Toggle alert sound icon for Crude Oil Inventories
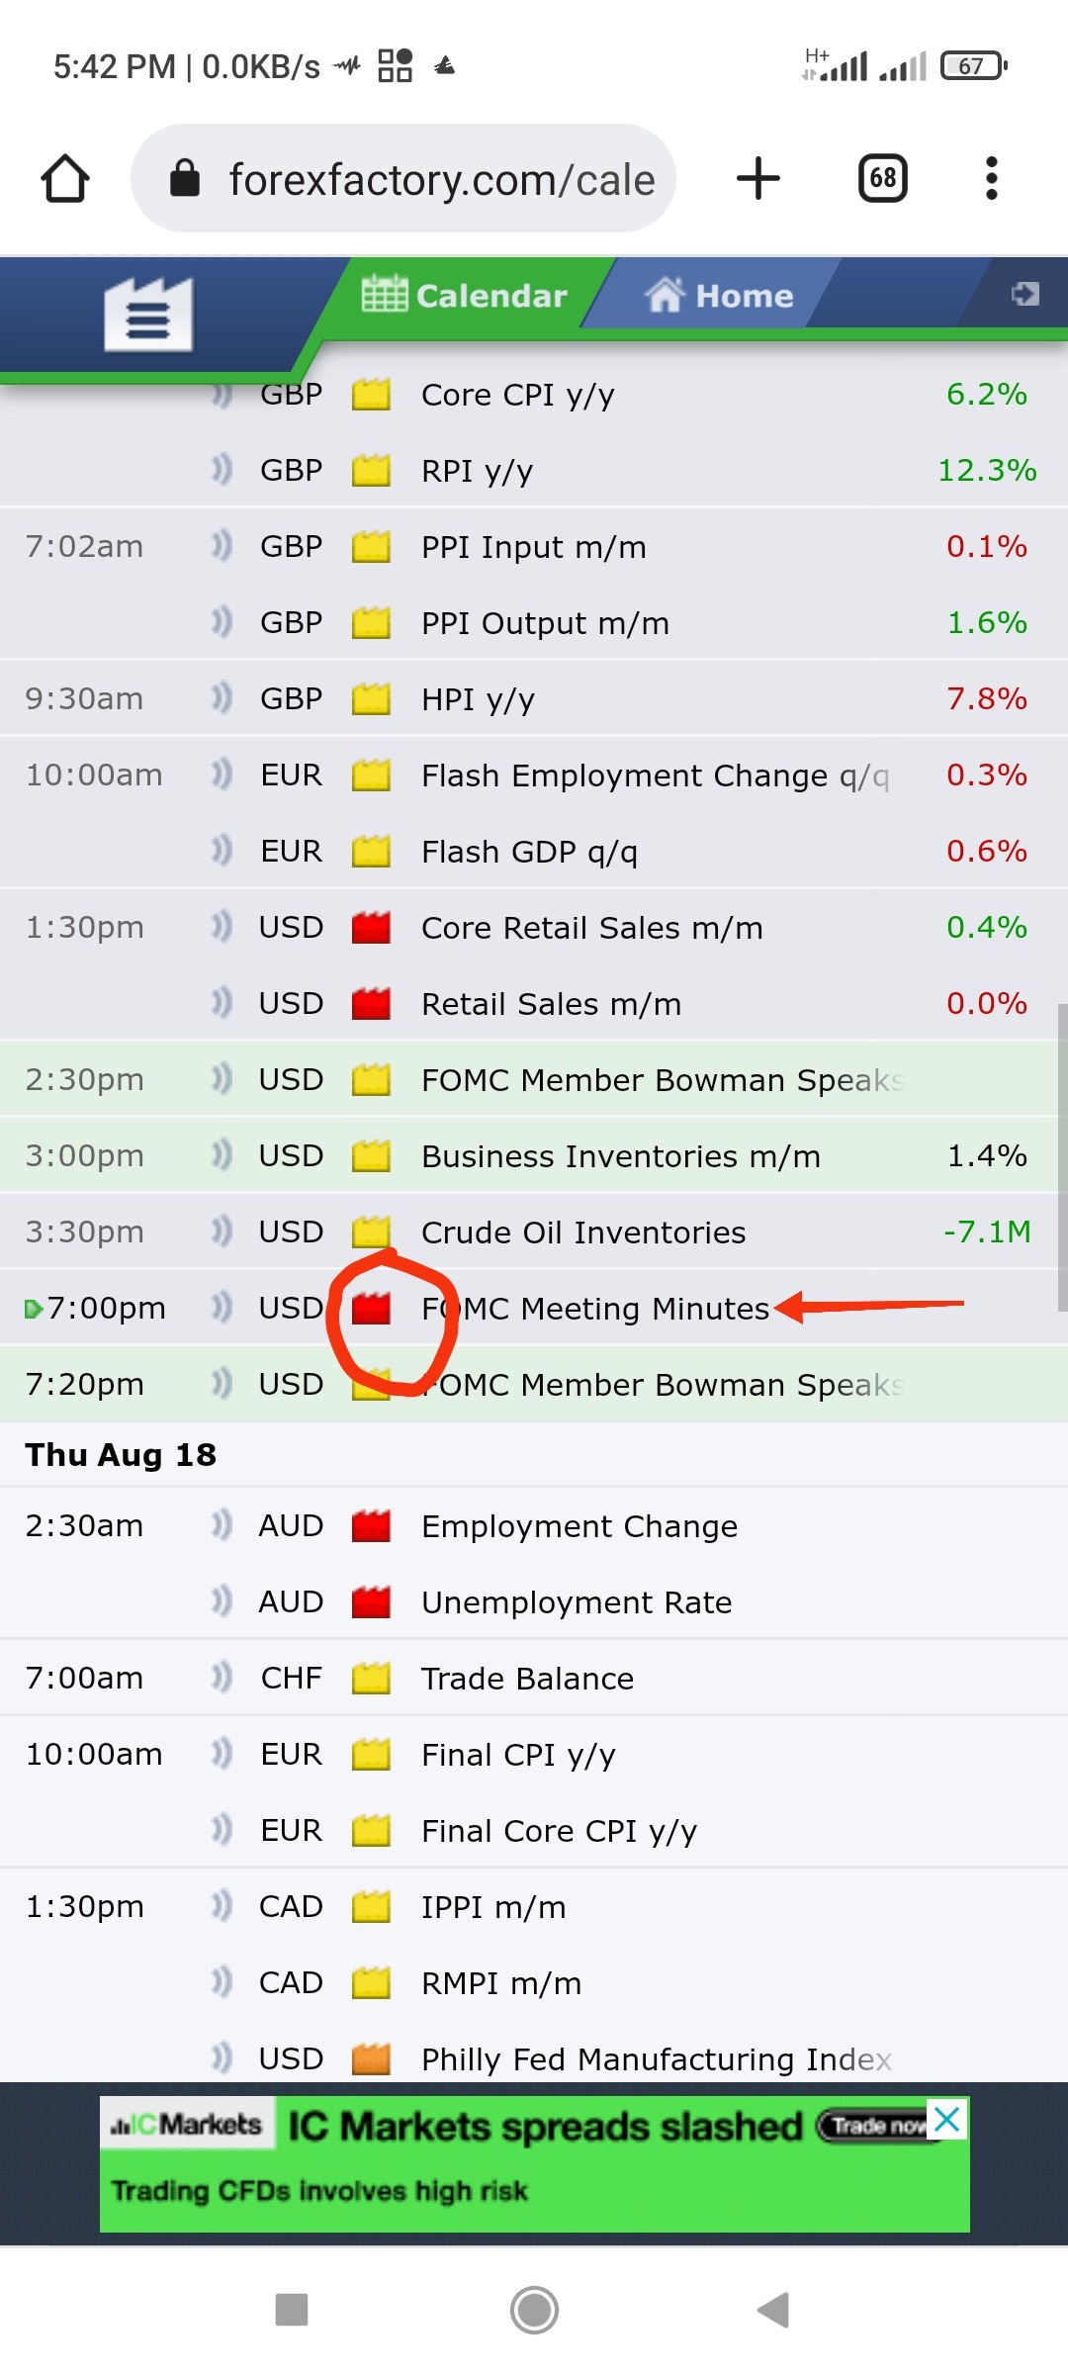Screen dimensions: 1068x2374 [222, 1232]
